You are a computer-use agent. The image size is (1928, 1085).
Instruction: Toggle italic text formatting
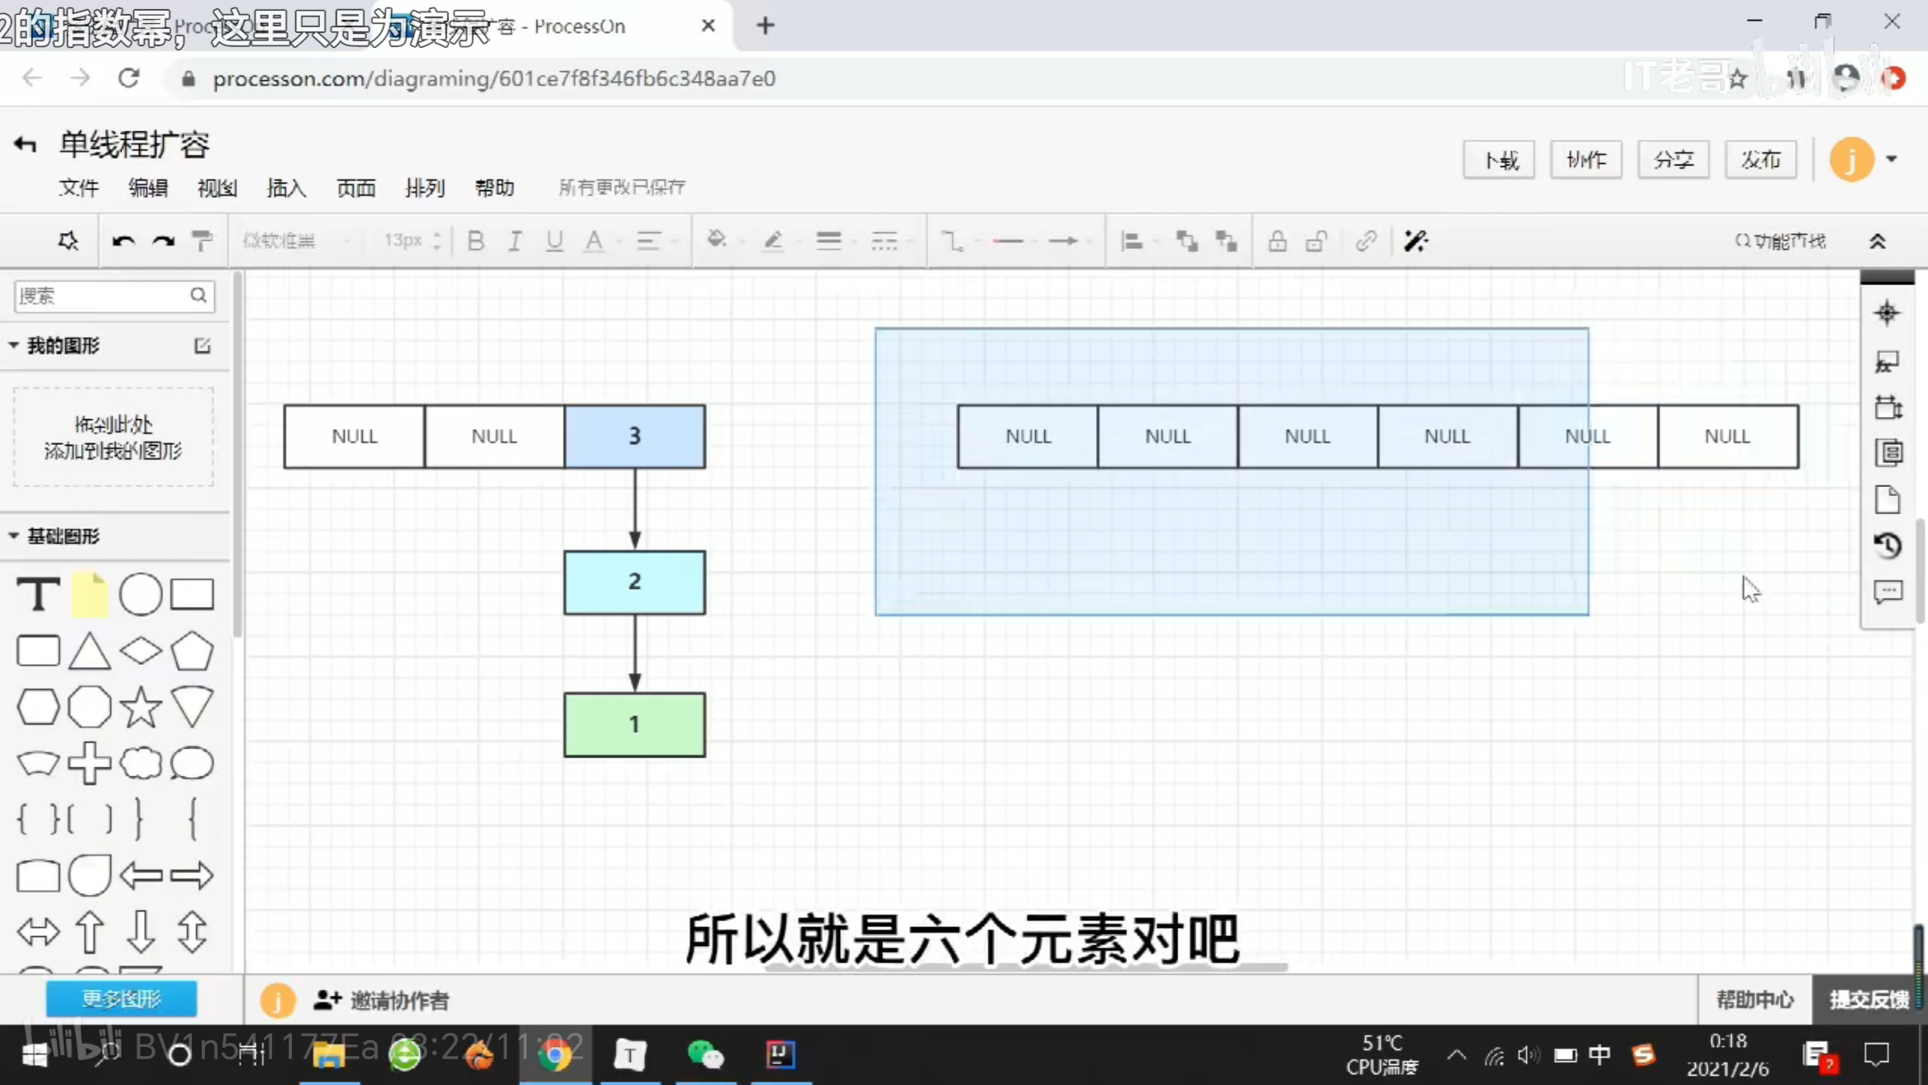point(514,241)
